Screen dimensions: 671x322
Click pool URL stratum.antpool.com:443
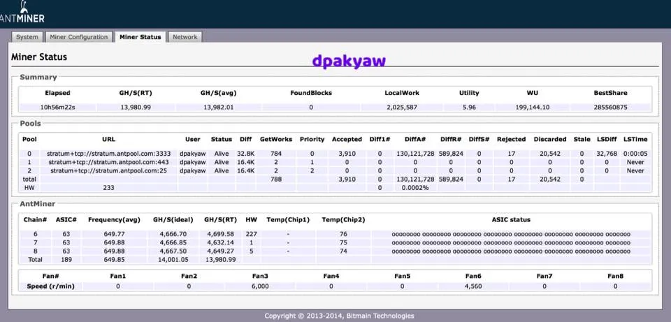pos(109,162)
